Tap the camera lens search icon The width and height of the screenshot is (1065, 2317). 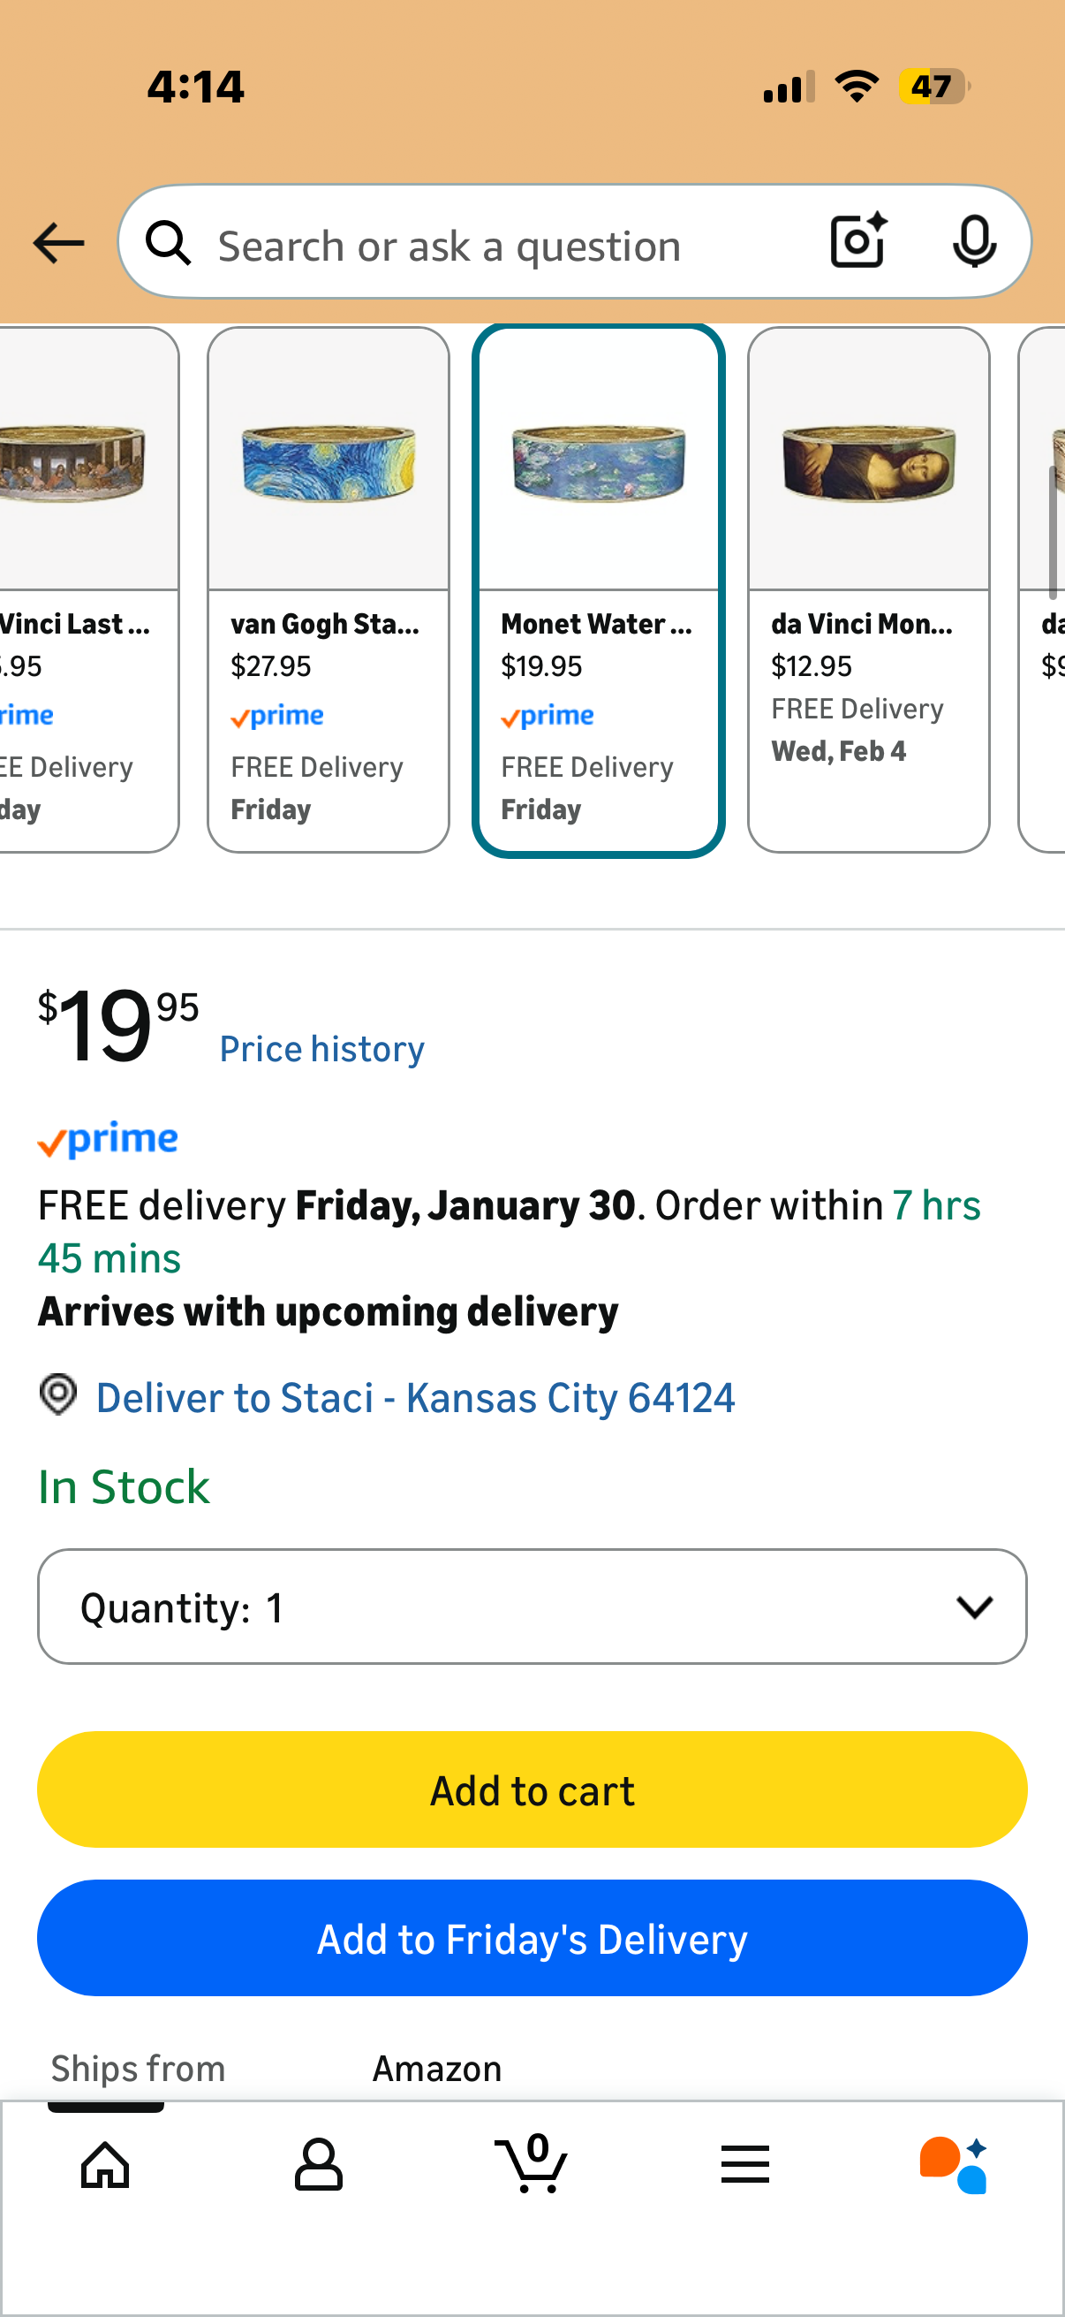[x=857, y=241]
